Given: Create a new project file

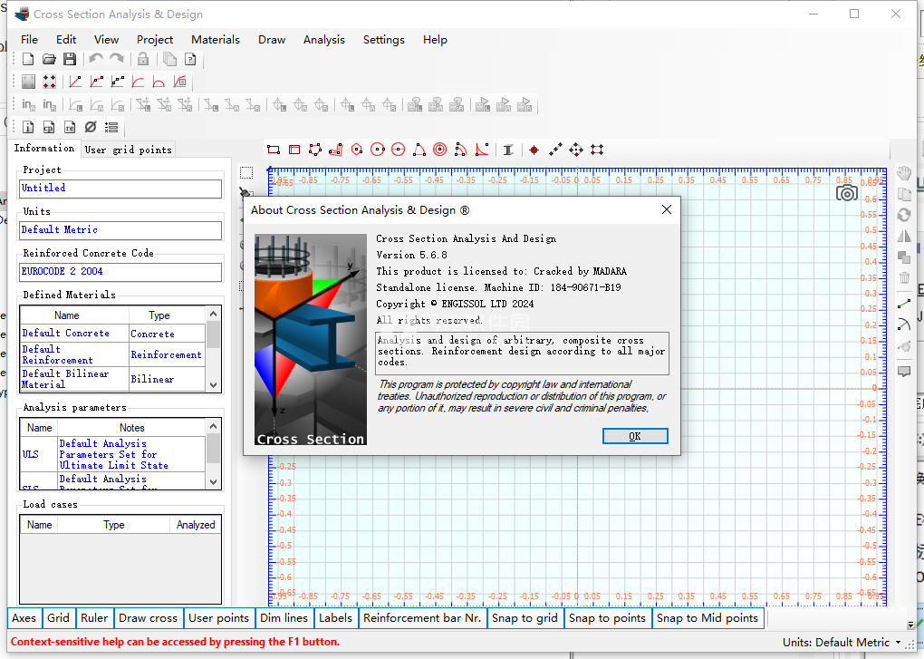Looking at the screenshot, I should tap(28, 59).
